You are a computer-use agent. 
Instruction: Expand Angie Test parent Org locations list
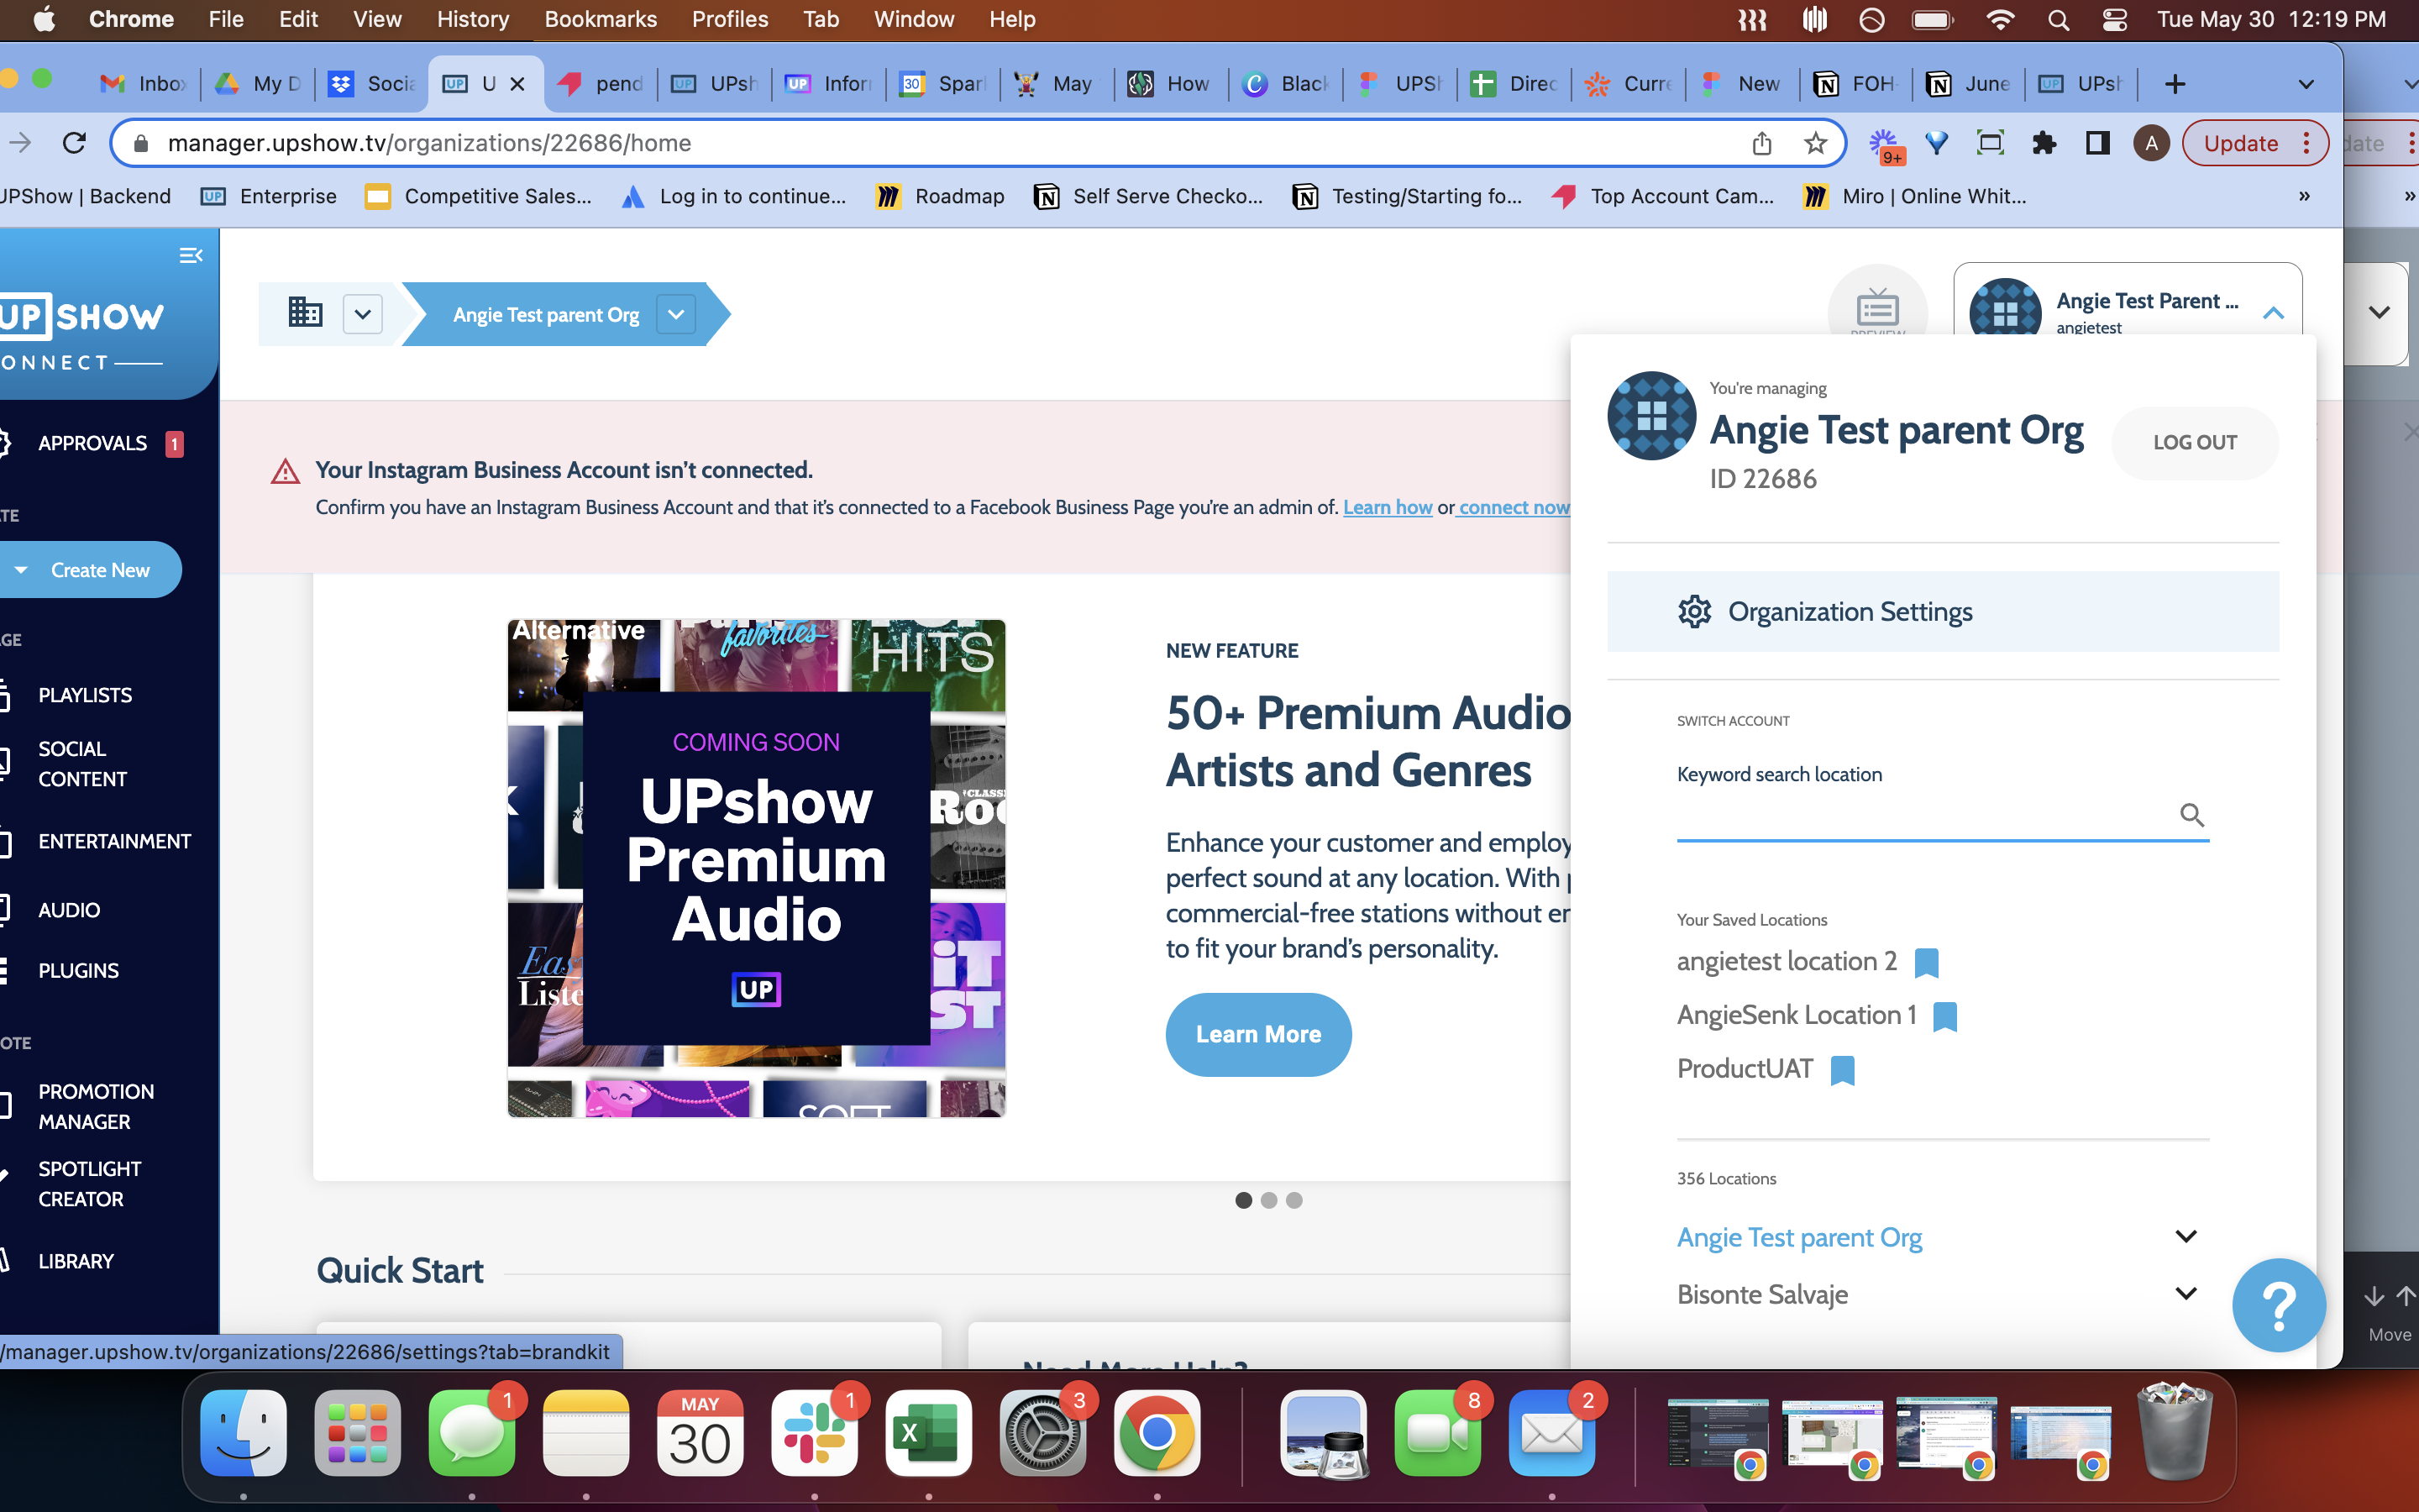click(x=2186, y=1236)
